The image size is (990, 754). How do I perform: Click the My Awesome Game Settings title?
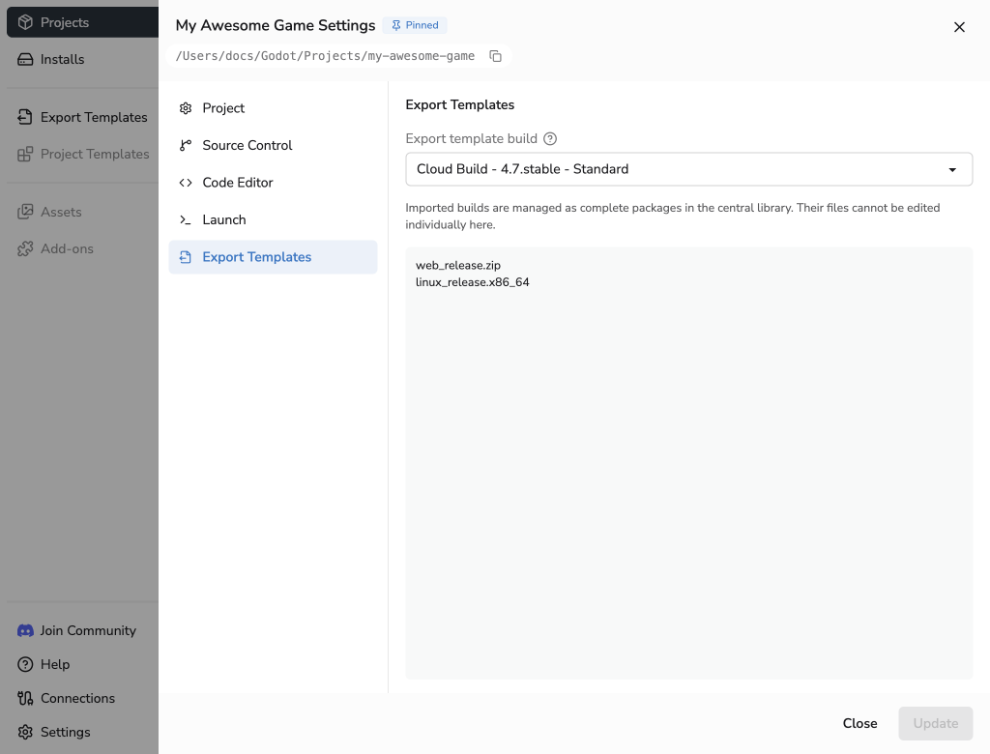[x=276, y=25]
